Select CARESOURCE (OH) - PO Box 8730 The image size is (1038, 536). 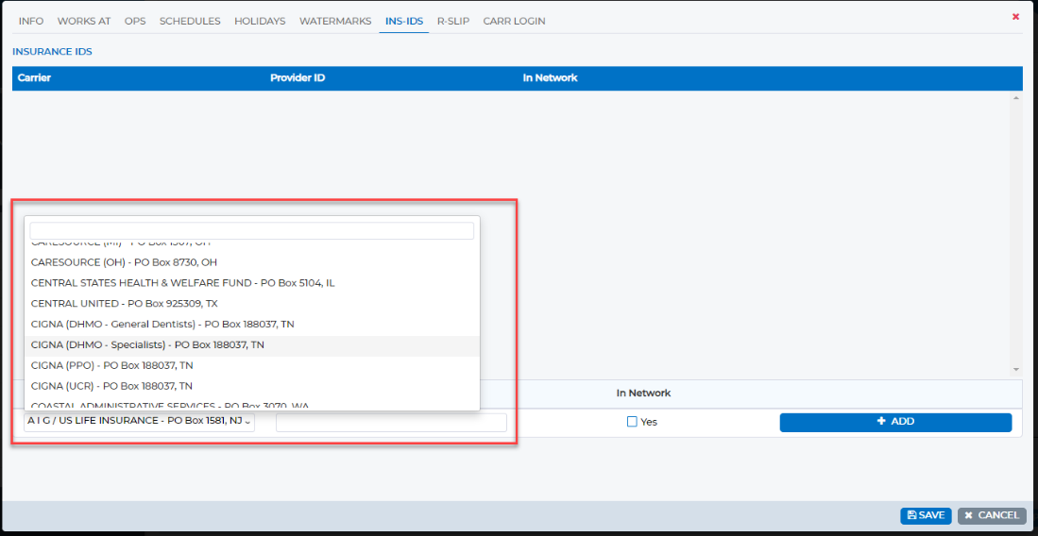[251, 262]
